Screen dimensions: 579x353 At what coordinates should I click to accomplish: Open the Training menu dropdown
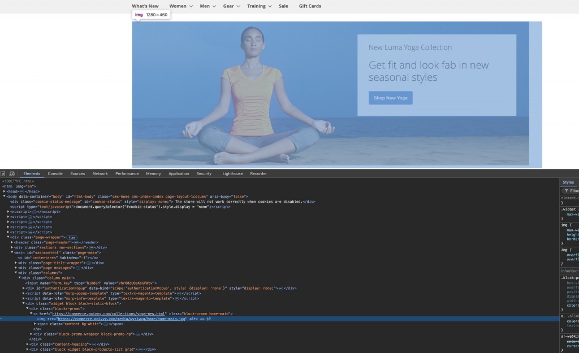click(x=259, y=6)
